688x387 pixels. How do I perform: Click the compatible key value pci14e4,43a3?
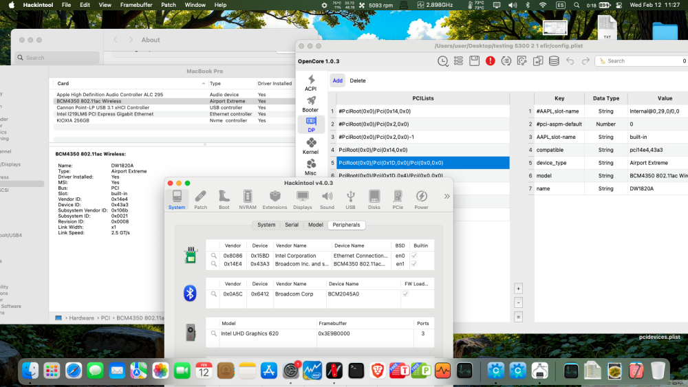pyautogui.click(x=646, y=150)
